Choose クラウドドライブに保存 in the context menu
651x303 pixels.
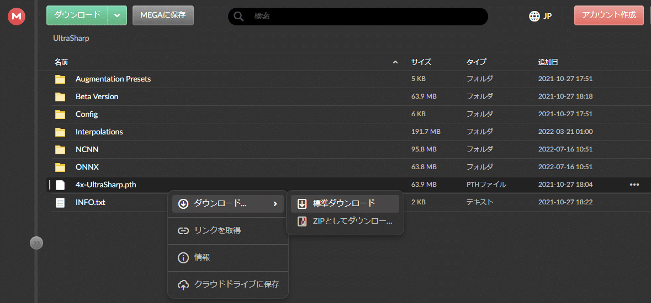[228, 285]
